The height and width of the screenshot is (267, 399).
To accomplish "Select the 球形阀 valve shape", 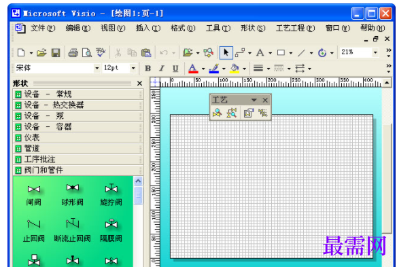I will [73, 194].
